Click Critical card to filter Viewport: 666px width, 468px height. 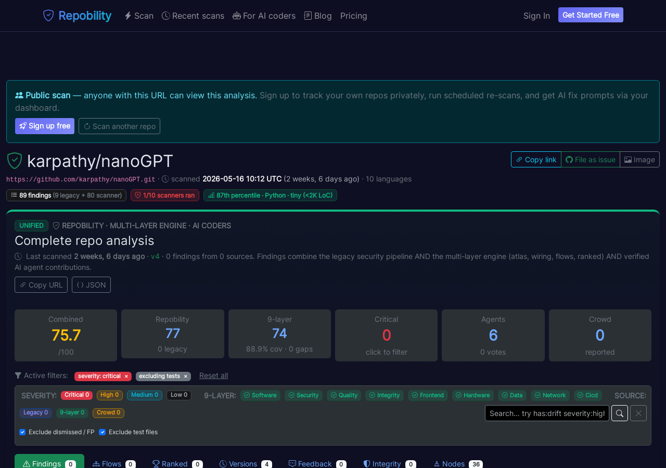pos(386,335)
